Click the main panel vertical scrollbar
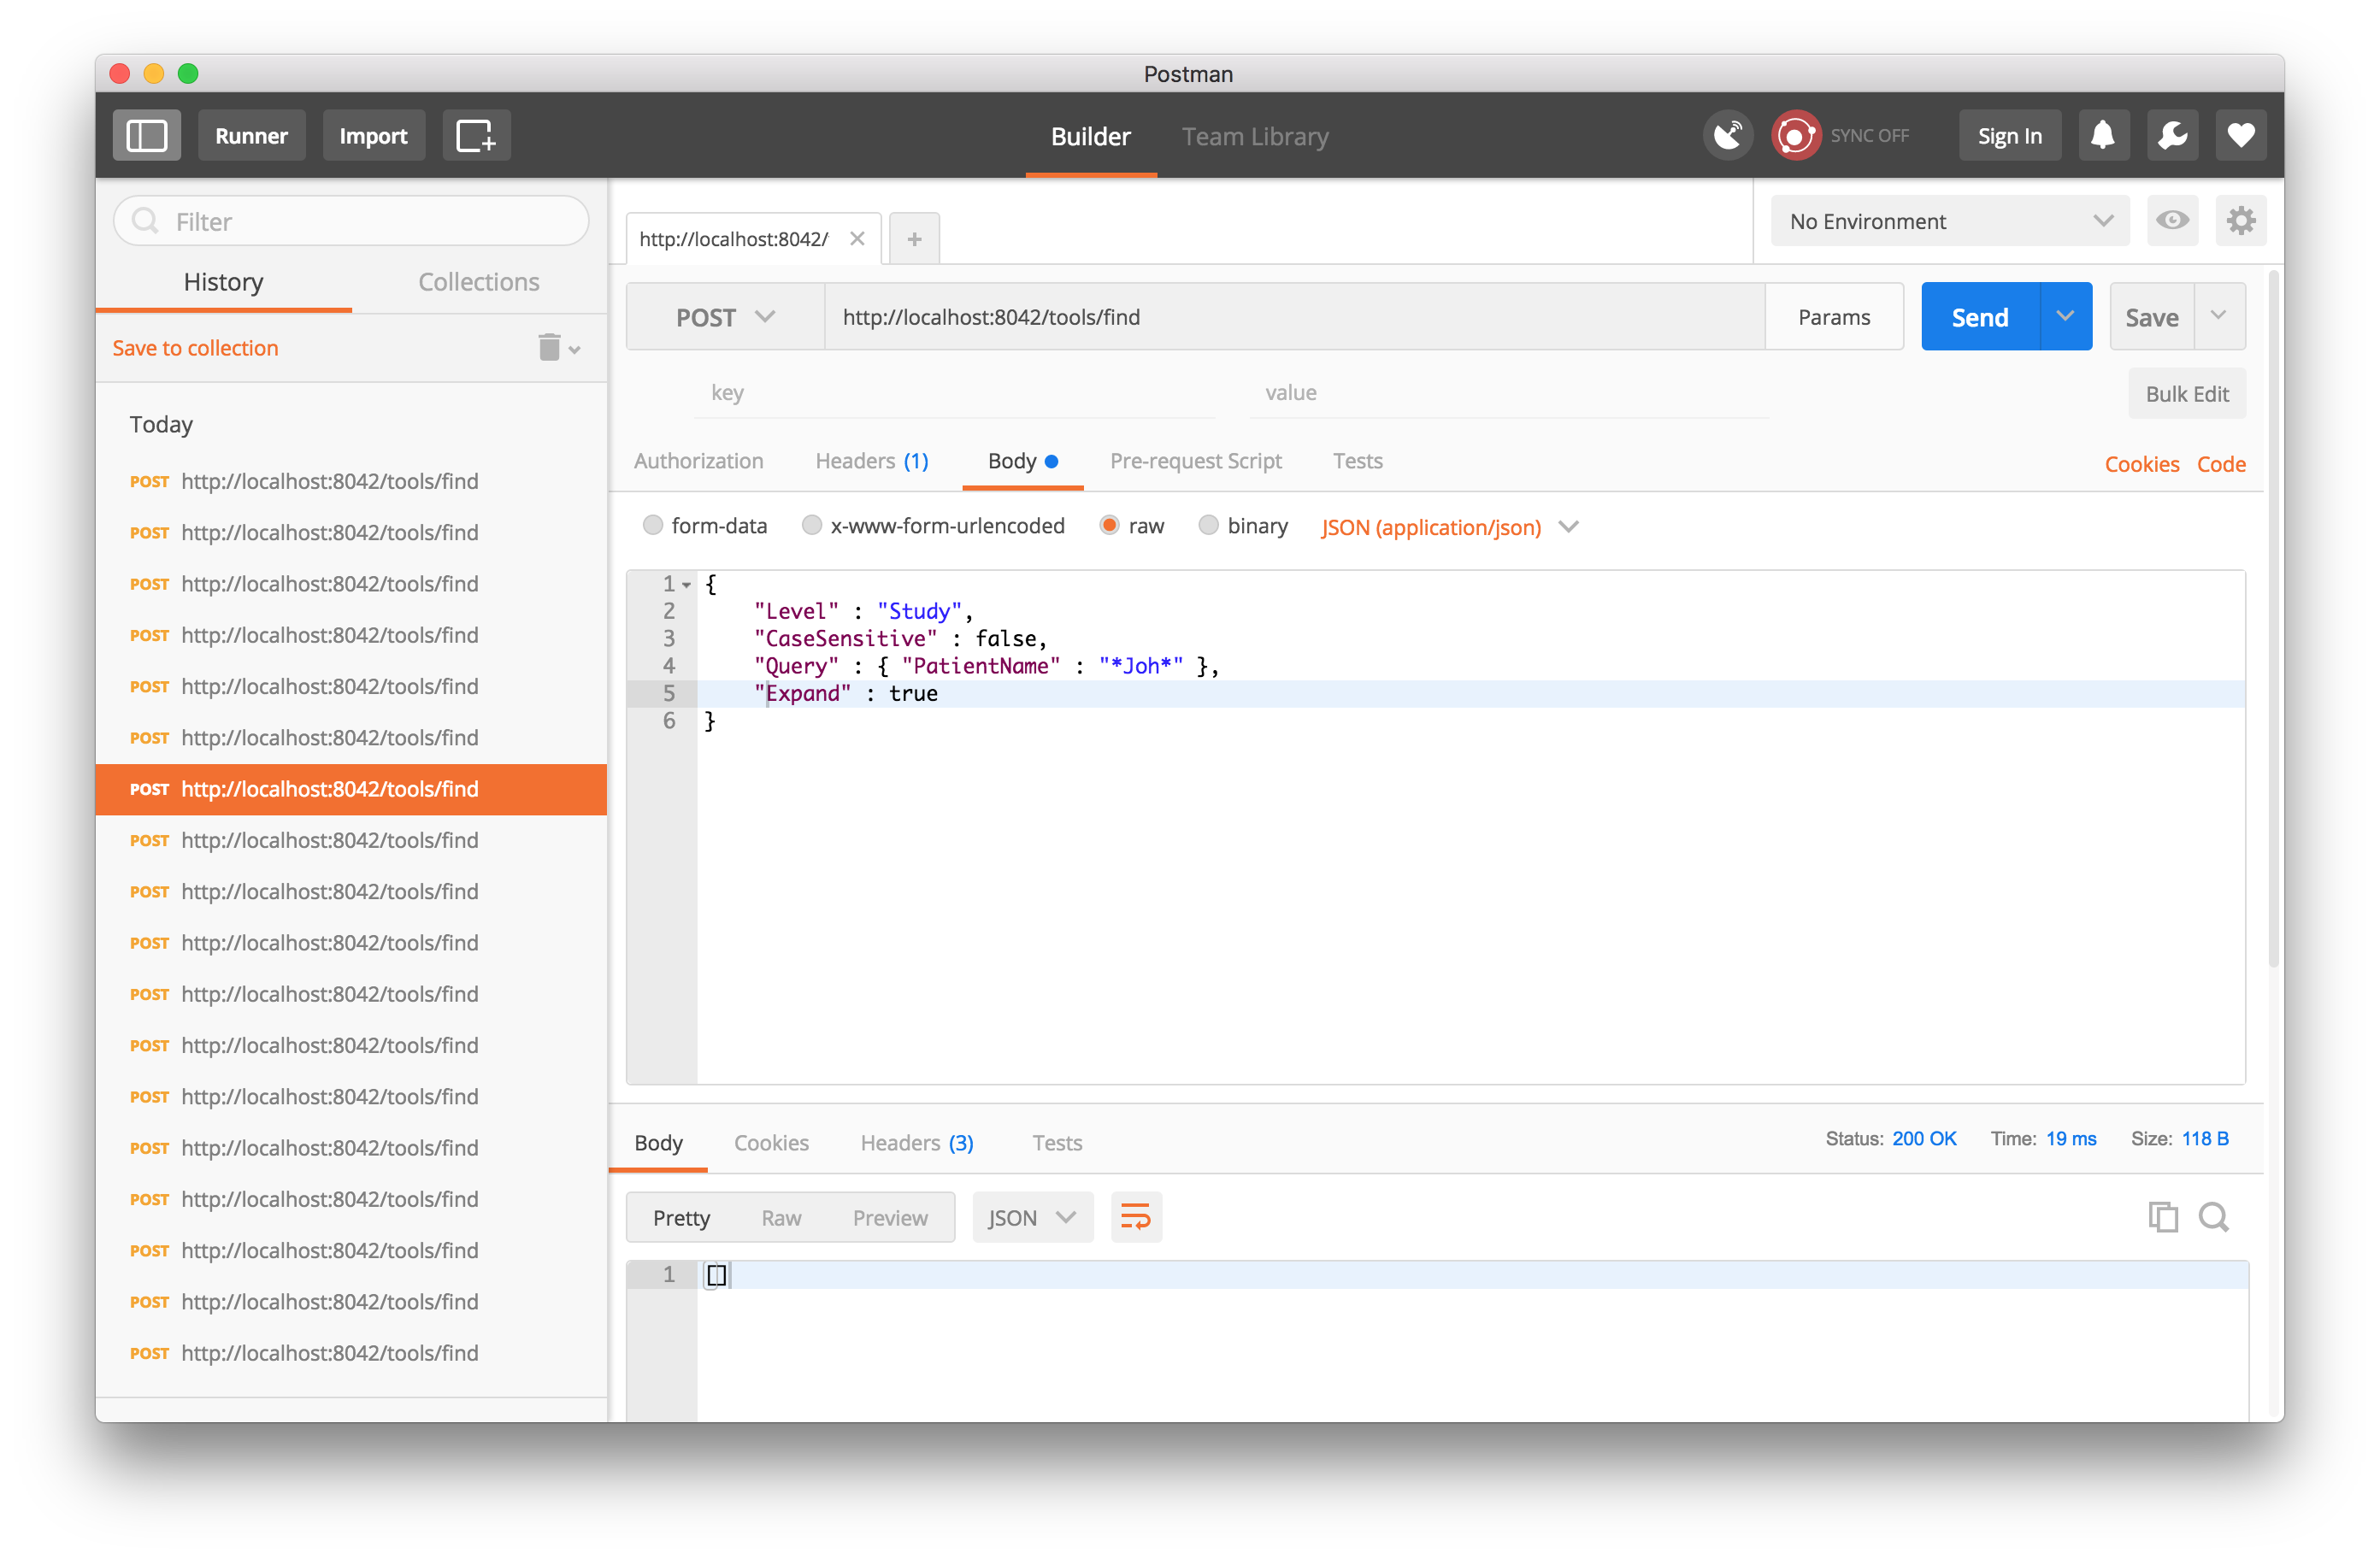 (x=2273, y=620)
